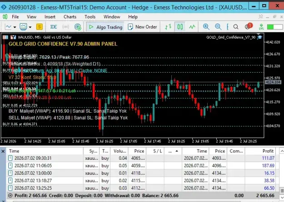The image size is (284, 202).
Task: Click profit value 187.69
Action: click(x=268, y=166)
